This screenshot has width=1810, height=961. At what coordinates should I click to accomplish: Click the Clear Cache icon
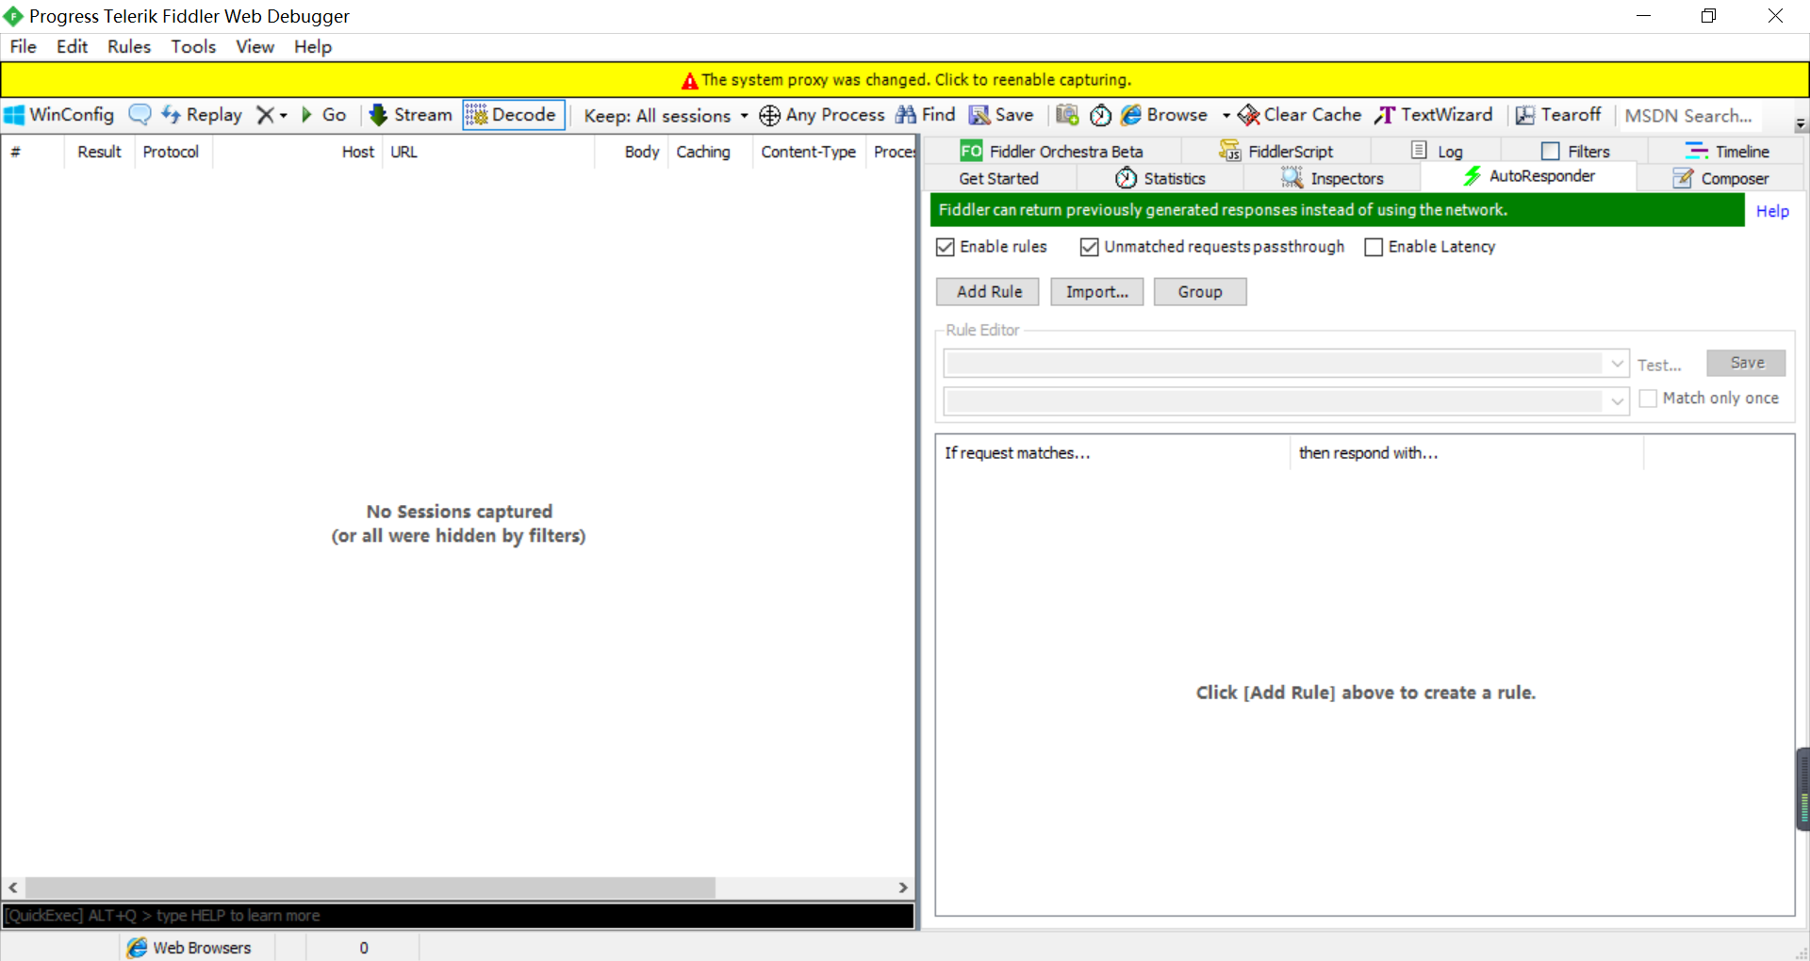coord(1249,115)
